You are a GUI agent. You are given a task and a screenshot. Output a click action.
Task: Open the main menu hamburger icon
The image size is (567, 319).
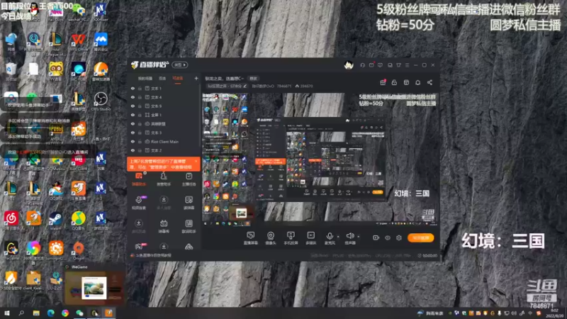[407, 65]
